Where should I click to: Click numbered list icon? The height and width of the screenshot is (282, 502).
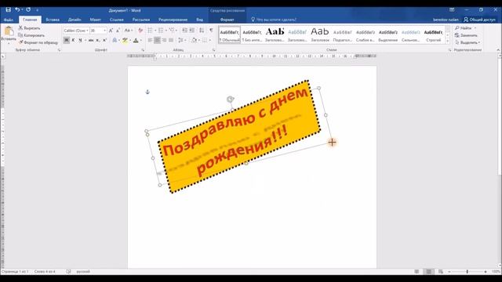[x=161, y=31]
